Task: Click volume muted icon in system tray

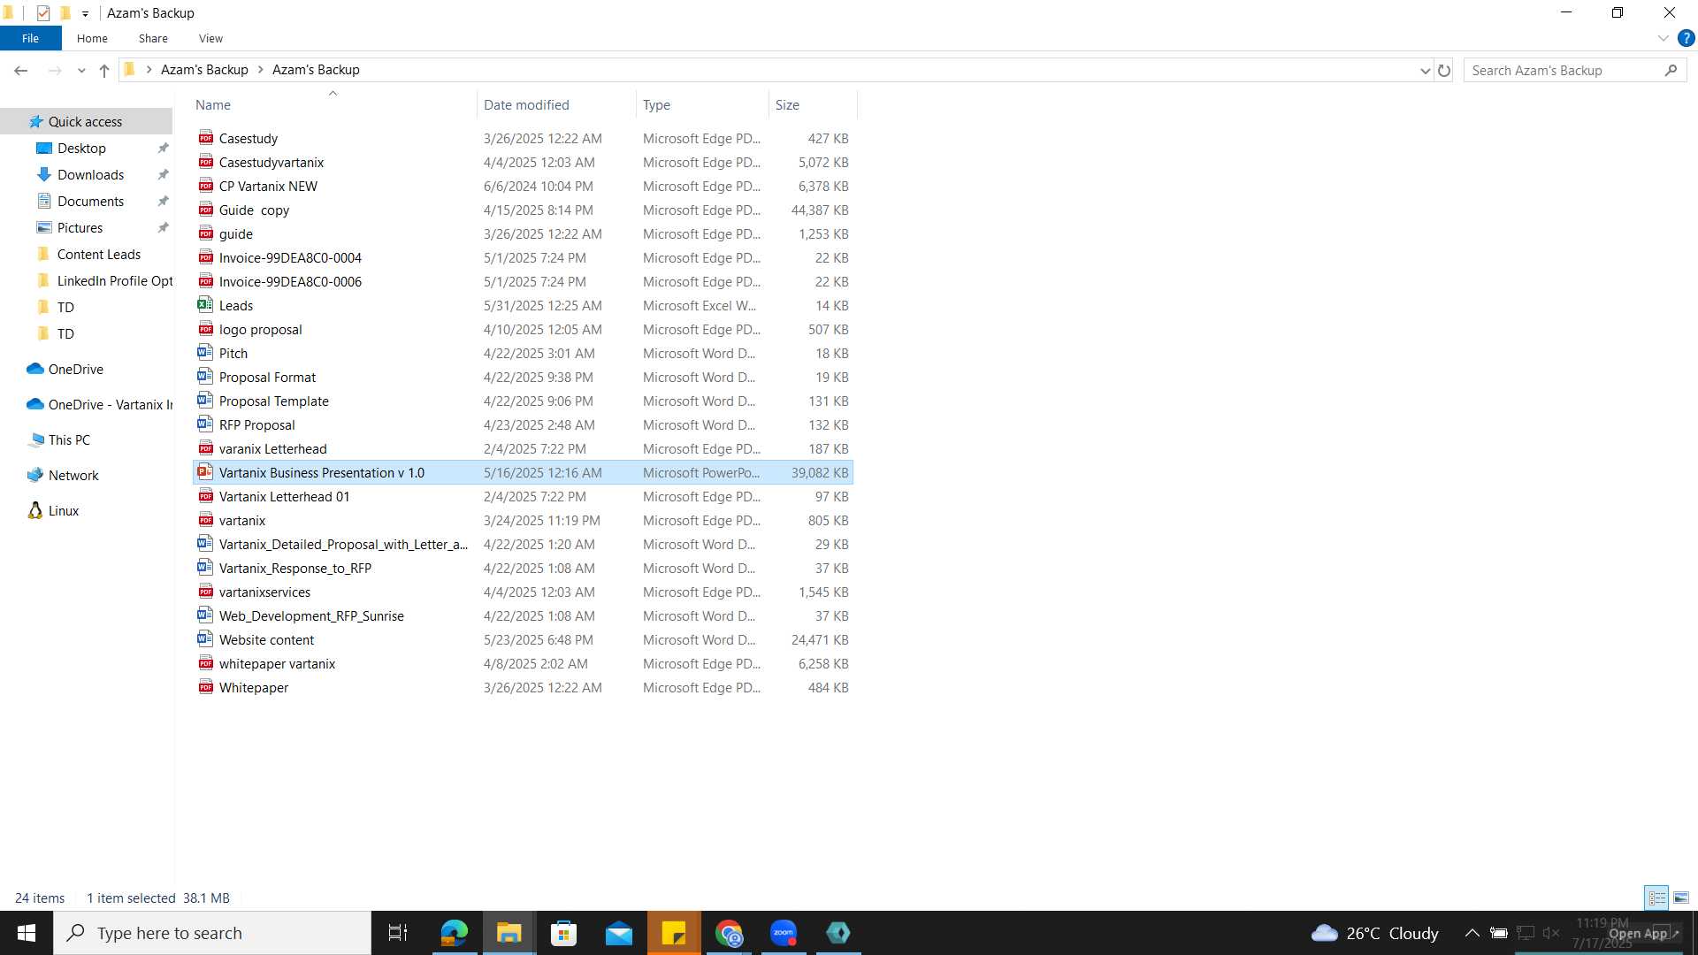Action: pos(1551,933)
